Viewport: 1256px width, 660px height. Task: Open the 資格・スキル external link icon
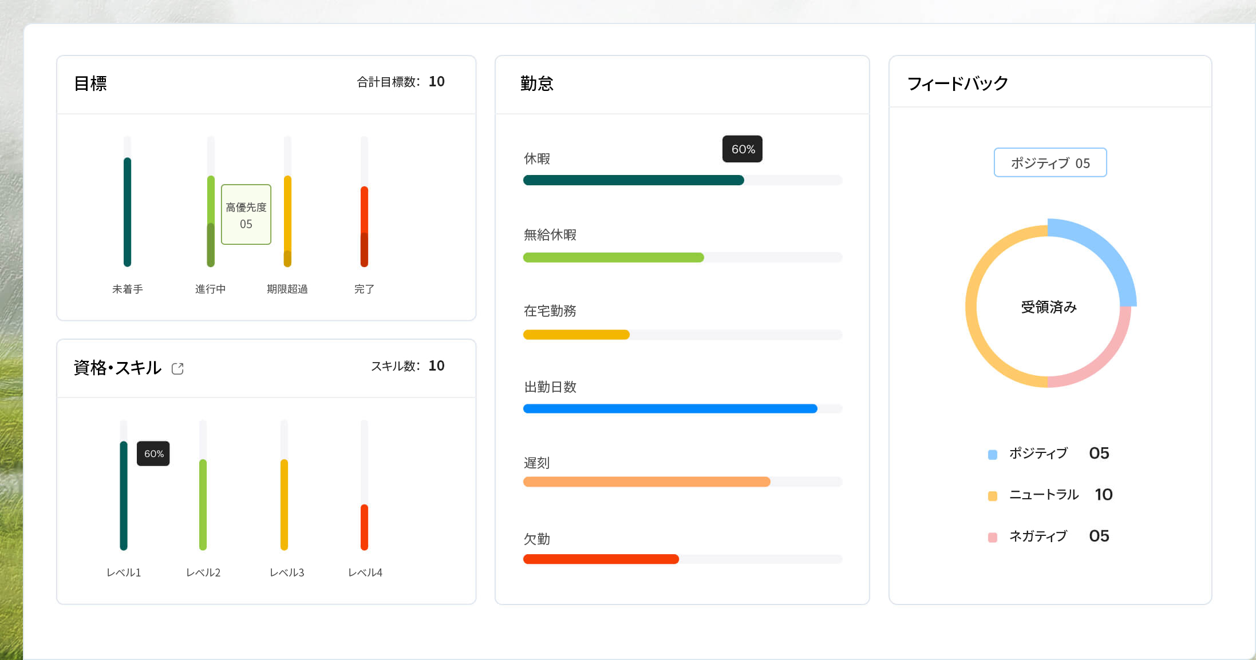[x=177, y=368]
